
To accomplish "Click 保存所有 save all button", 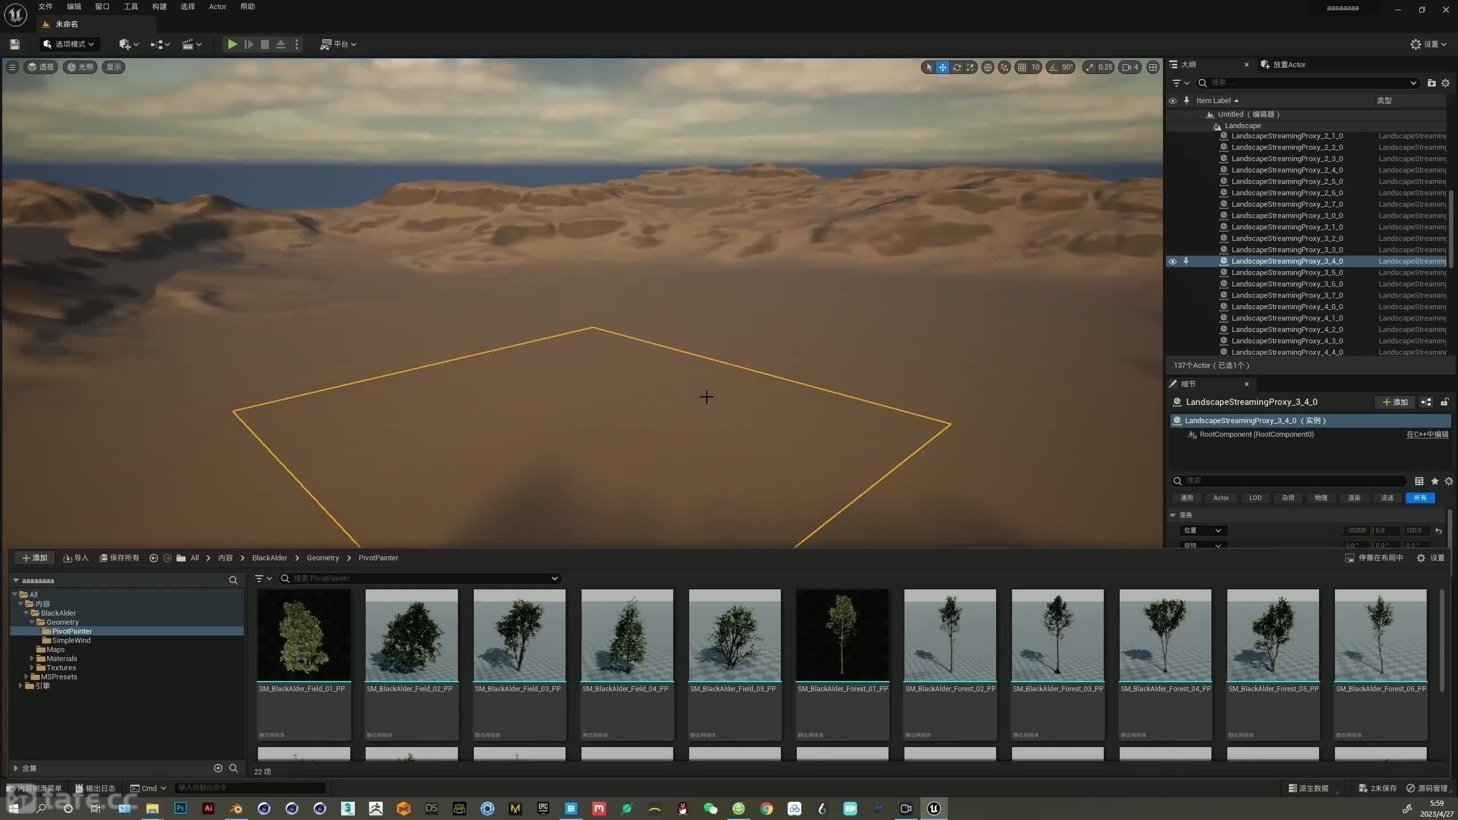I will [x=120, y=558].
